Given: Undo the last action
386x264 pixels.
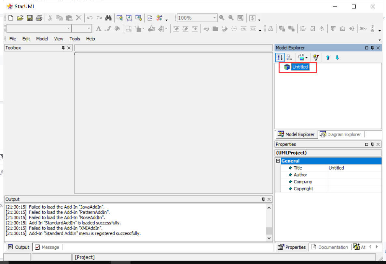Looking at the screenshot, I should click(90, 18).
